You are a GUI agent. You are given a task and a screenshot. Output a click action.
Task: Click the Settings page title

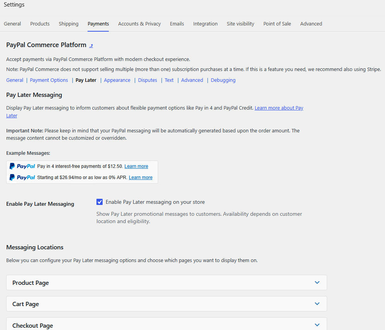coord(14,5)
